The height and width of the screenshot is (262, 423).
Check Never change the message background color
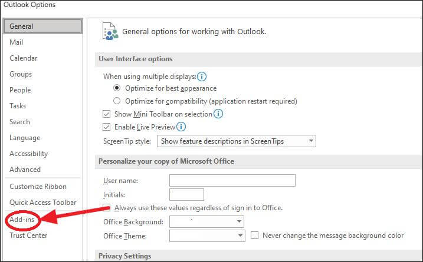(254, 236)
